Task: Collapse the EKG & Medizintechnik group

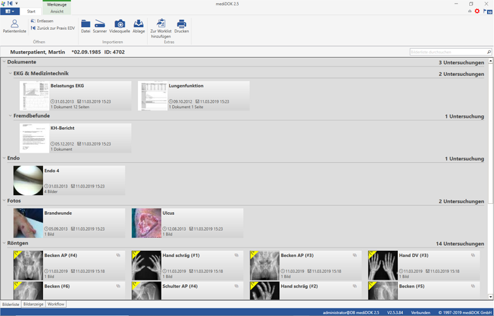Action: [10, 73]
